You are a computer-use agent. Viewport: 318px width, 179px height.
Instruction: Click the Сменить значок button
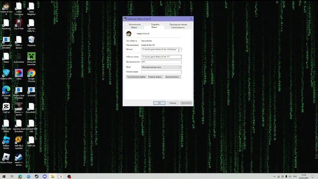(156, 77)
